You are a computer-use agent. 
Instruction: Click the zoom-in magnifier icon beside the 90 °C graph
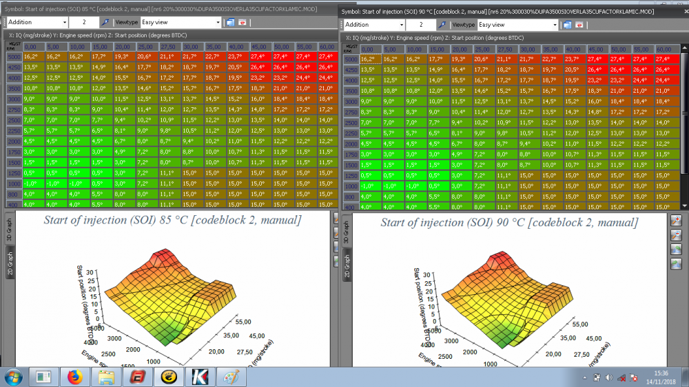pos(677,221)
